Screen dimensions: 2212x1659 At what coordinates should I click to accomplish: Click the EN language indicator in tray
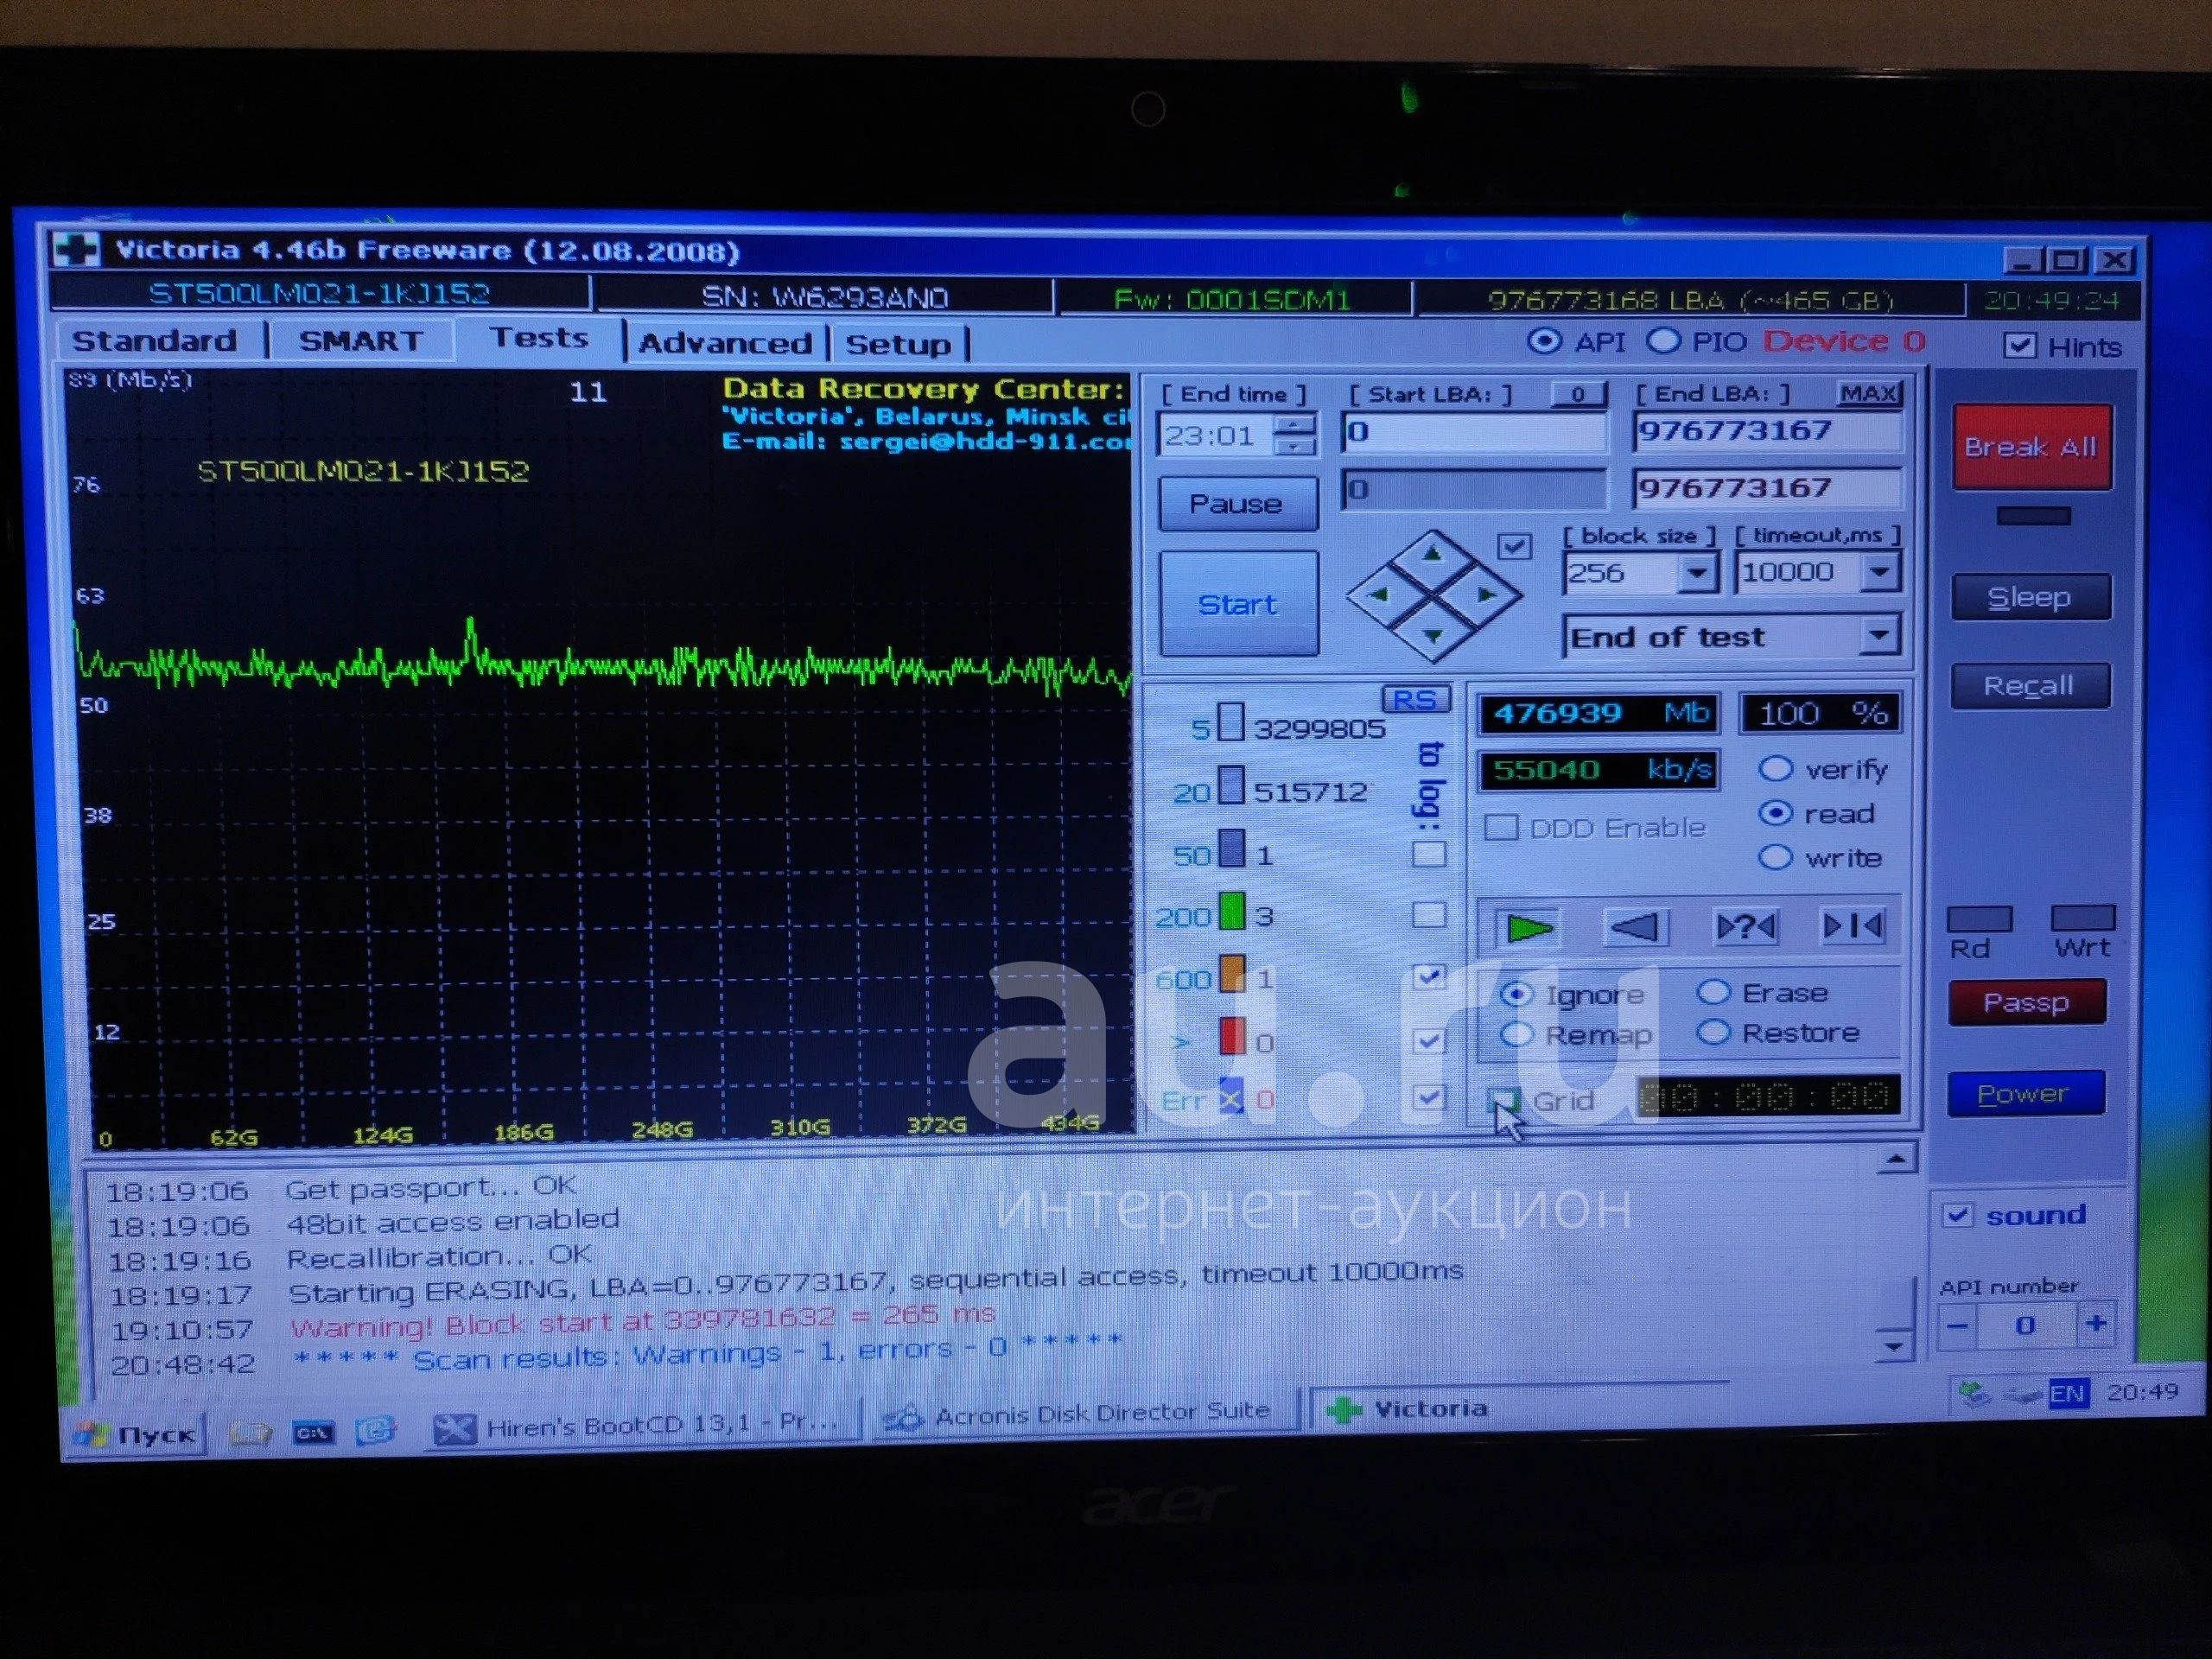2067,1394
